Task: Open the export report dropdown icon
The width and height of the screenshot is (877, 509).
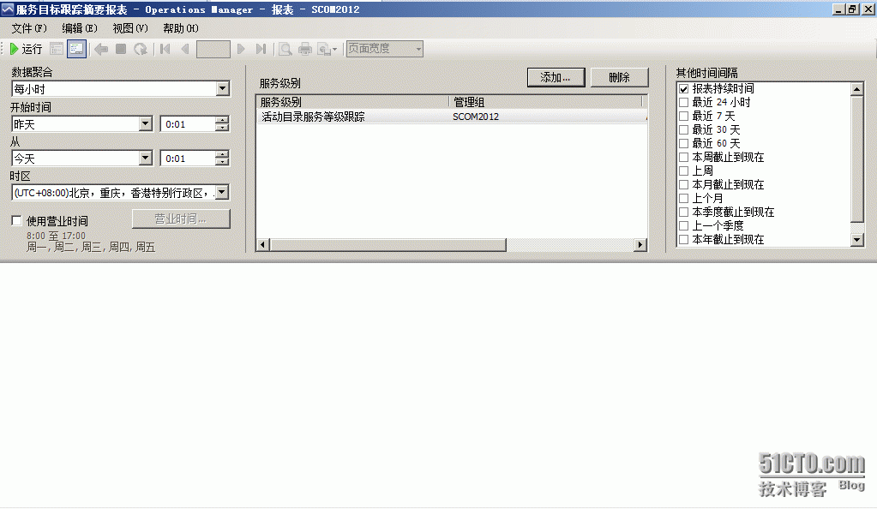Action: click(x=327, y=49)
